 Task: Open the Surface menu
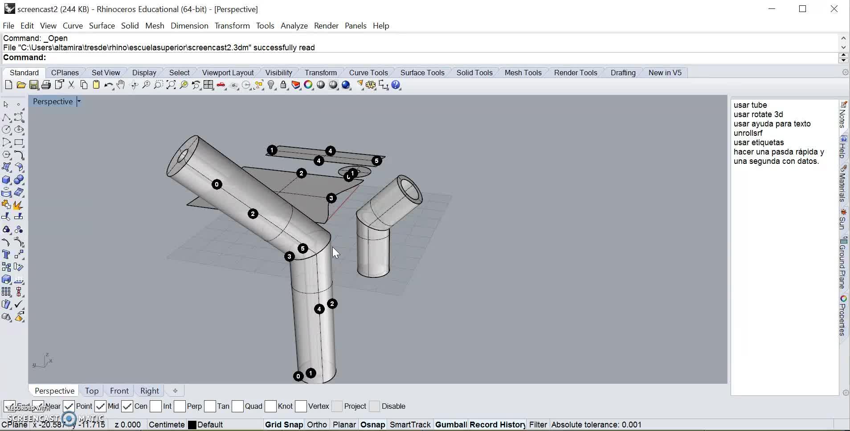tap(102, 26)
